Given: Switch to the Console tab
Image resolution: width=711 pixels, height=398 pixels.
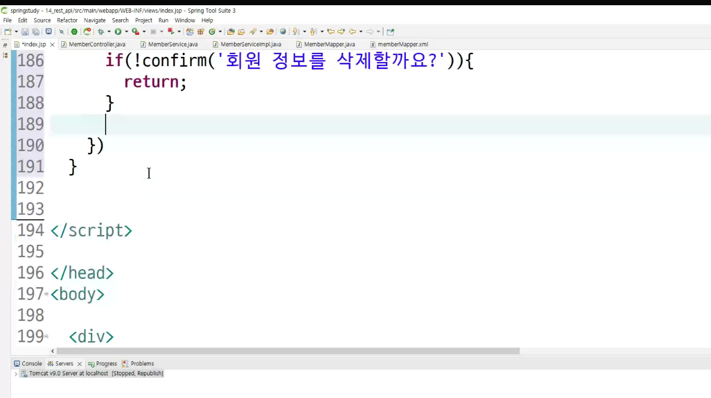Looking at the screenshot, I should tap(28, 364).
